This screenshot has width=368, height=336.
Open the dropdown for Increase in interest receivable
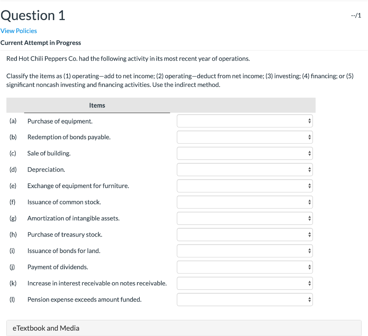(244, 283)
